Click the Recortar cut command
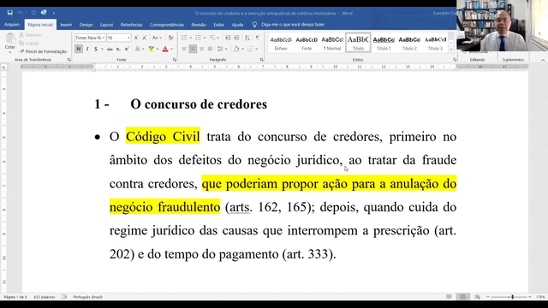Image resolution: width=548 pixels, height=308 pixels. (31, 35)
